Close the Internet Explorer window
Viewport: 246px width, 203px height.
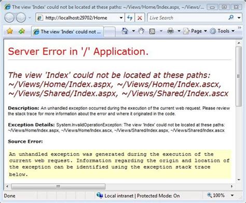[236, 7]
